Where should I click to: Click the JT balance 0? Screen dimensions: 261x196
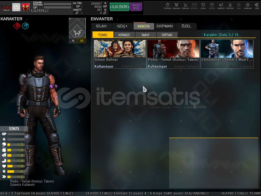(101, 13)
